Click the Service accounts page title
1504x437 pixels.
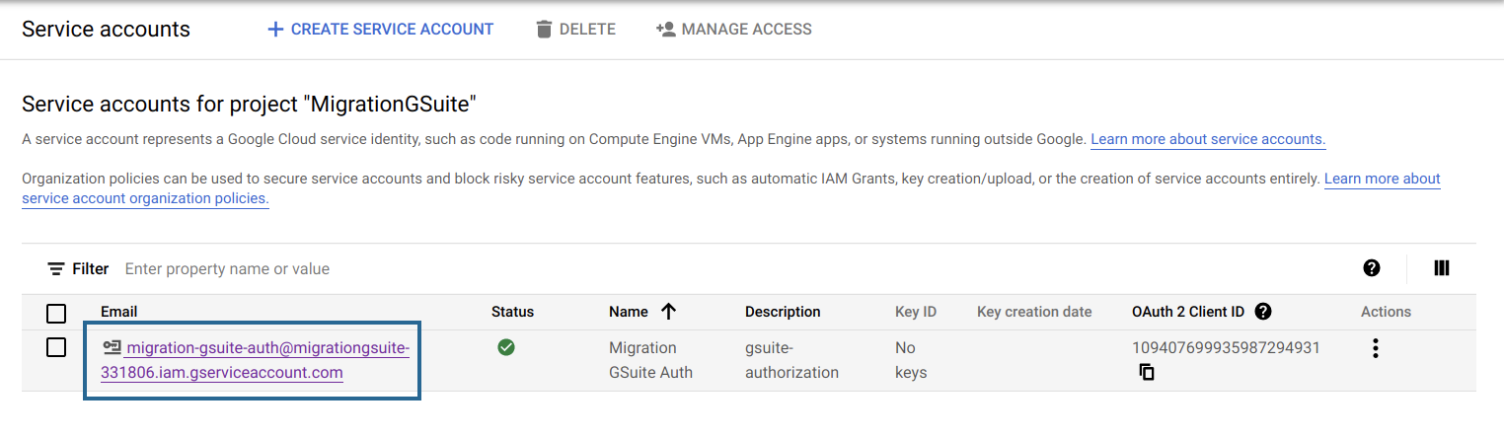click(x=106, y=30)
